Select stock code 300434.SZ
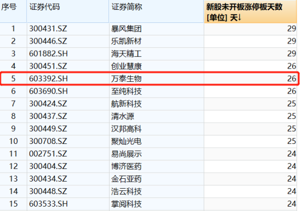 click(48, 179)
